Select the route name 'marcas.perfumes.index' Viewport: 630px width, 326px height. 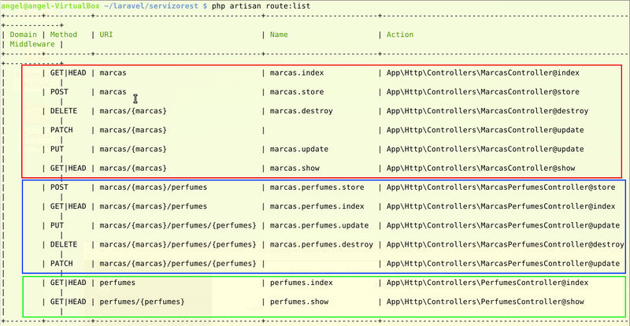coord(317,206)
